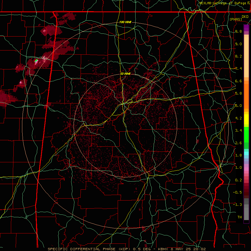Click the -1.3 value on the color scale
Screen dimensions: 251x251
pyautogui.click(x=237, y=205)
